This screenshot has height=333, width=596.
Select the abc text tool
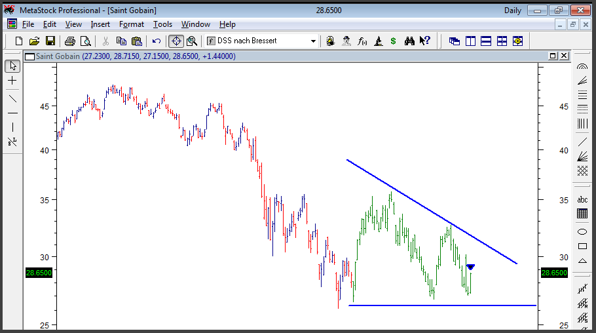pyautogui.click(x=582, y=199)
